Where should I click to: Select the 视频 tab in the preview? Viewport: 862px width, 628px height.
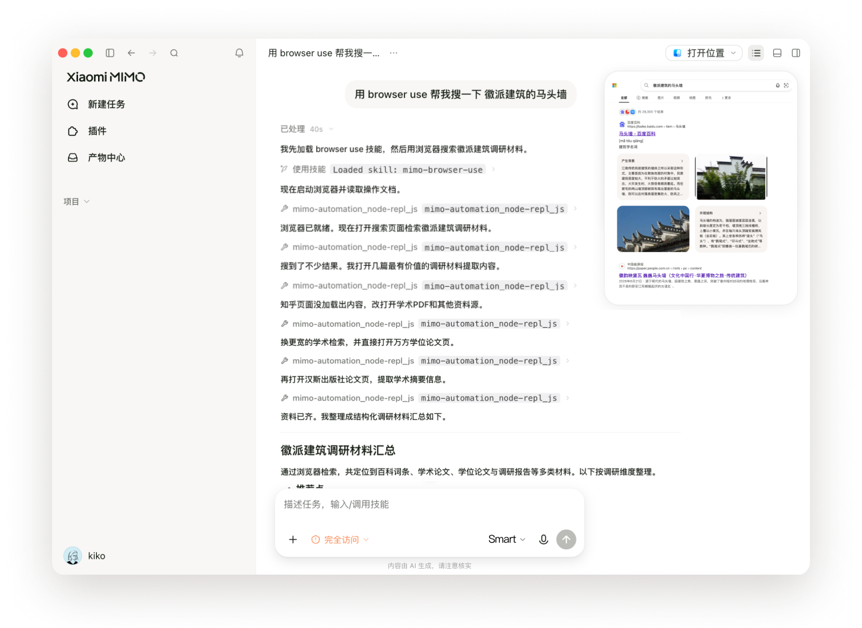pyautogui.click(x=677, y=98)
